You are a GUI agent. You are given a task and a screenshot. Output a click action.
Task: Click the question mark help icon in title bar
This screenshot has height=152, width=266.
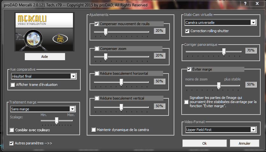245,3
